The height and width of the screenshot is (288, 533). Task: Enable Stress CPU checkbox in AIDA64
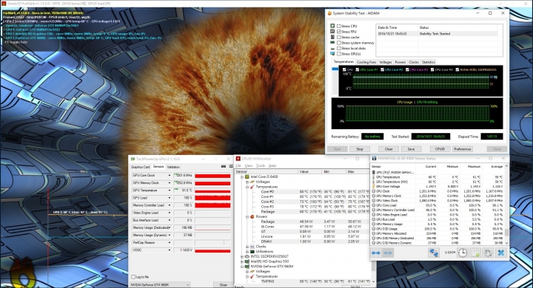338,26
